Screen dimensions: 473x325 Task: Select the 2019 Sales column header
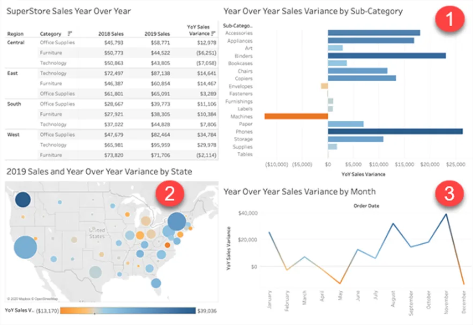(157, 34)
